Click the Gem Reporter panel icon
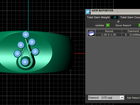Screen dimensions: 140x105 tap(88, 12)
